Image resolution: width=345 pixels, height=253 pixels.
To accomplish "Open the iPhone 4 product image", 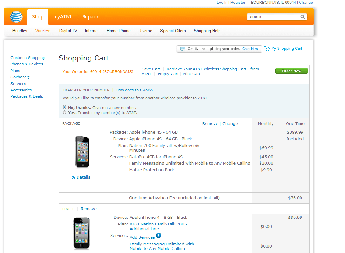I will 81,233.
